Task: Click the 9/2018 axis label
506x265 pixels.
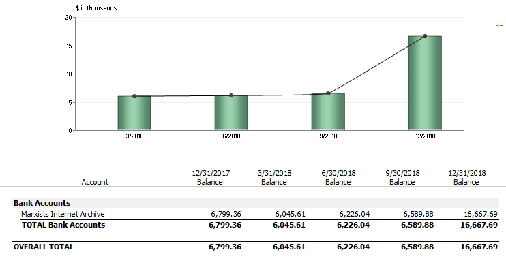Action: pos(328,136)
